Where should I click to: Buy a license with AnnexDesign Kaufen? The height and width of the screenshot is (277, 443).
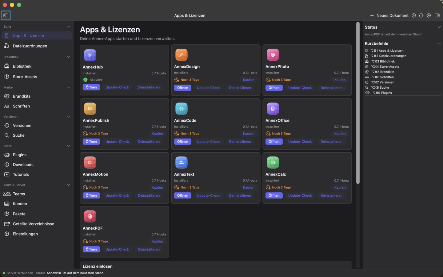pos(249,80)
